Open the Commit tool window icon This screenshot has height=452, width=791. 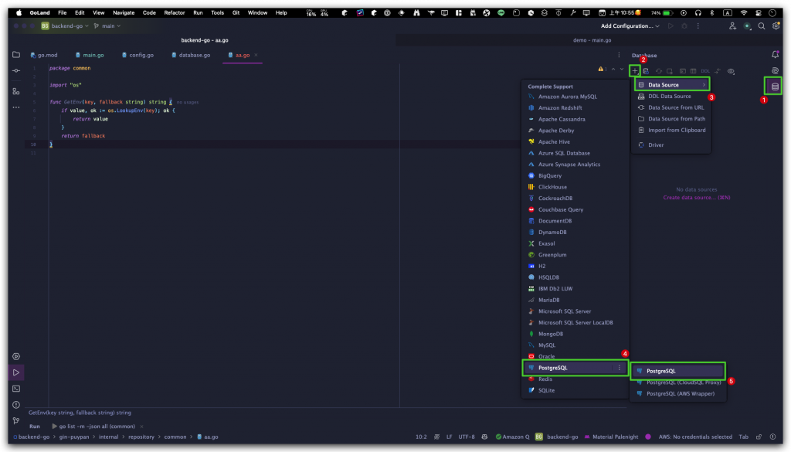16,70
